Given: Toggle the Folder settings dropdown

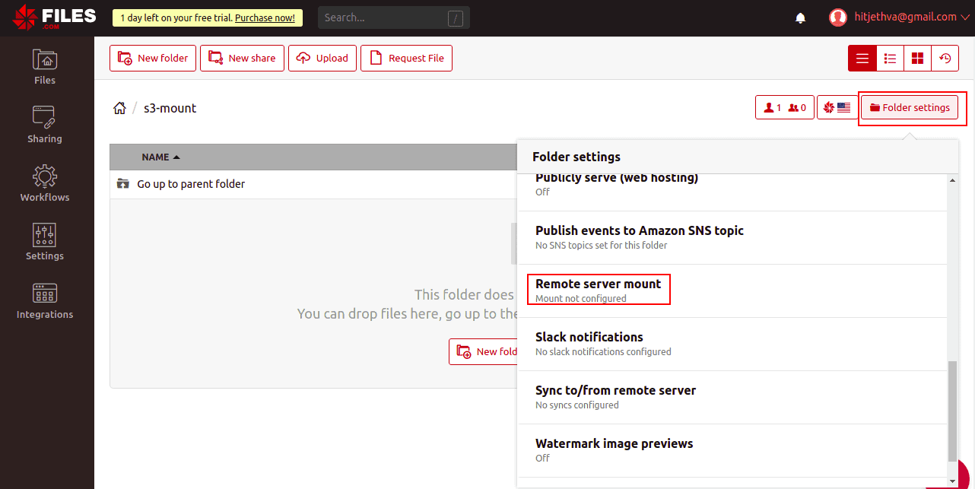Looking at the screenshot, I should tap(910, 108).
